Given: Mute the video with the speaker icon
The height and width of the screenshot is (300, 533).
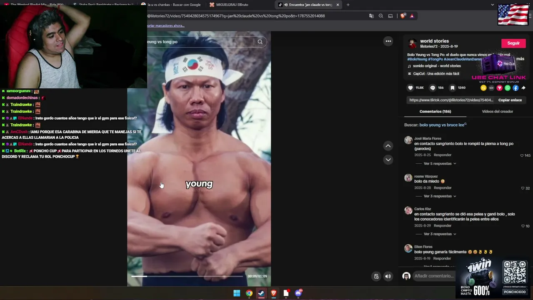Looking at the screenshot, I should (388, 276).
